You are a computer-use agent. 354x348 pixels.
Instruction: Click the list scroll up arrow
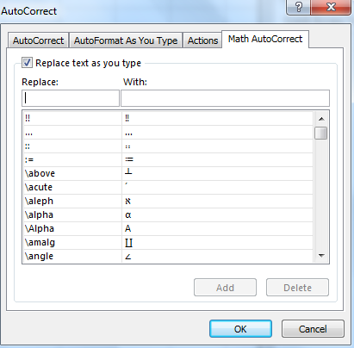tap(321, 119)
